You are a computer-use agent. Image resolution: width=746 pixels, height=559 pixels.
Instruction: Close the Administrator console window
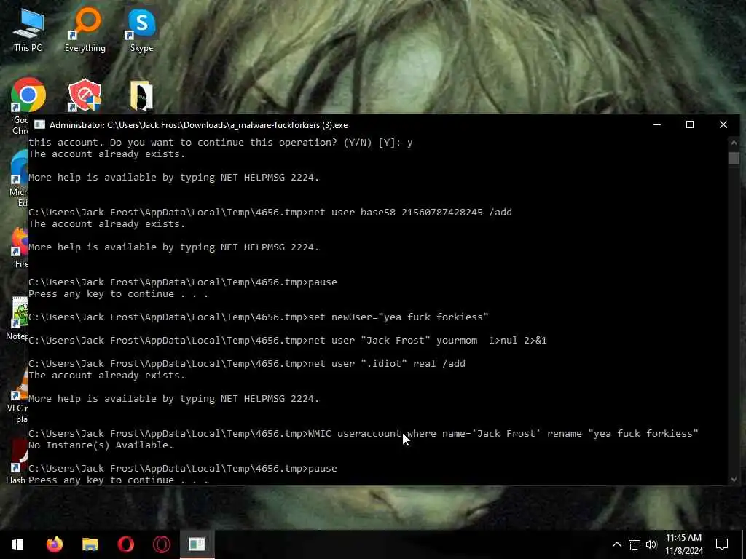tap(723, 125)
